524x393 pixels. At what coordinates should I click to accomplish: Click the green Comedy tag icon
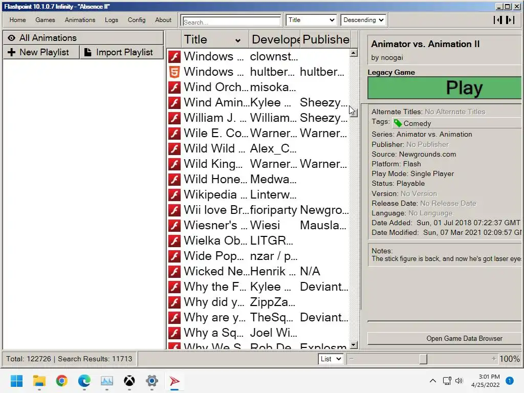pyautogui.click(x=398, y=123)
